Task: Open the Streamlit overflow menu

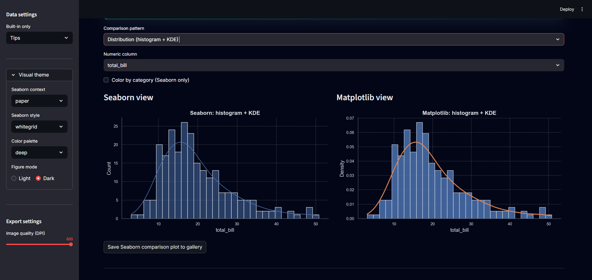Action: [582, 9]
